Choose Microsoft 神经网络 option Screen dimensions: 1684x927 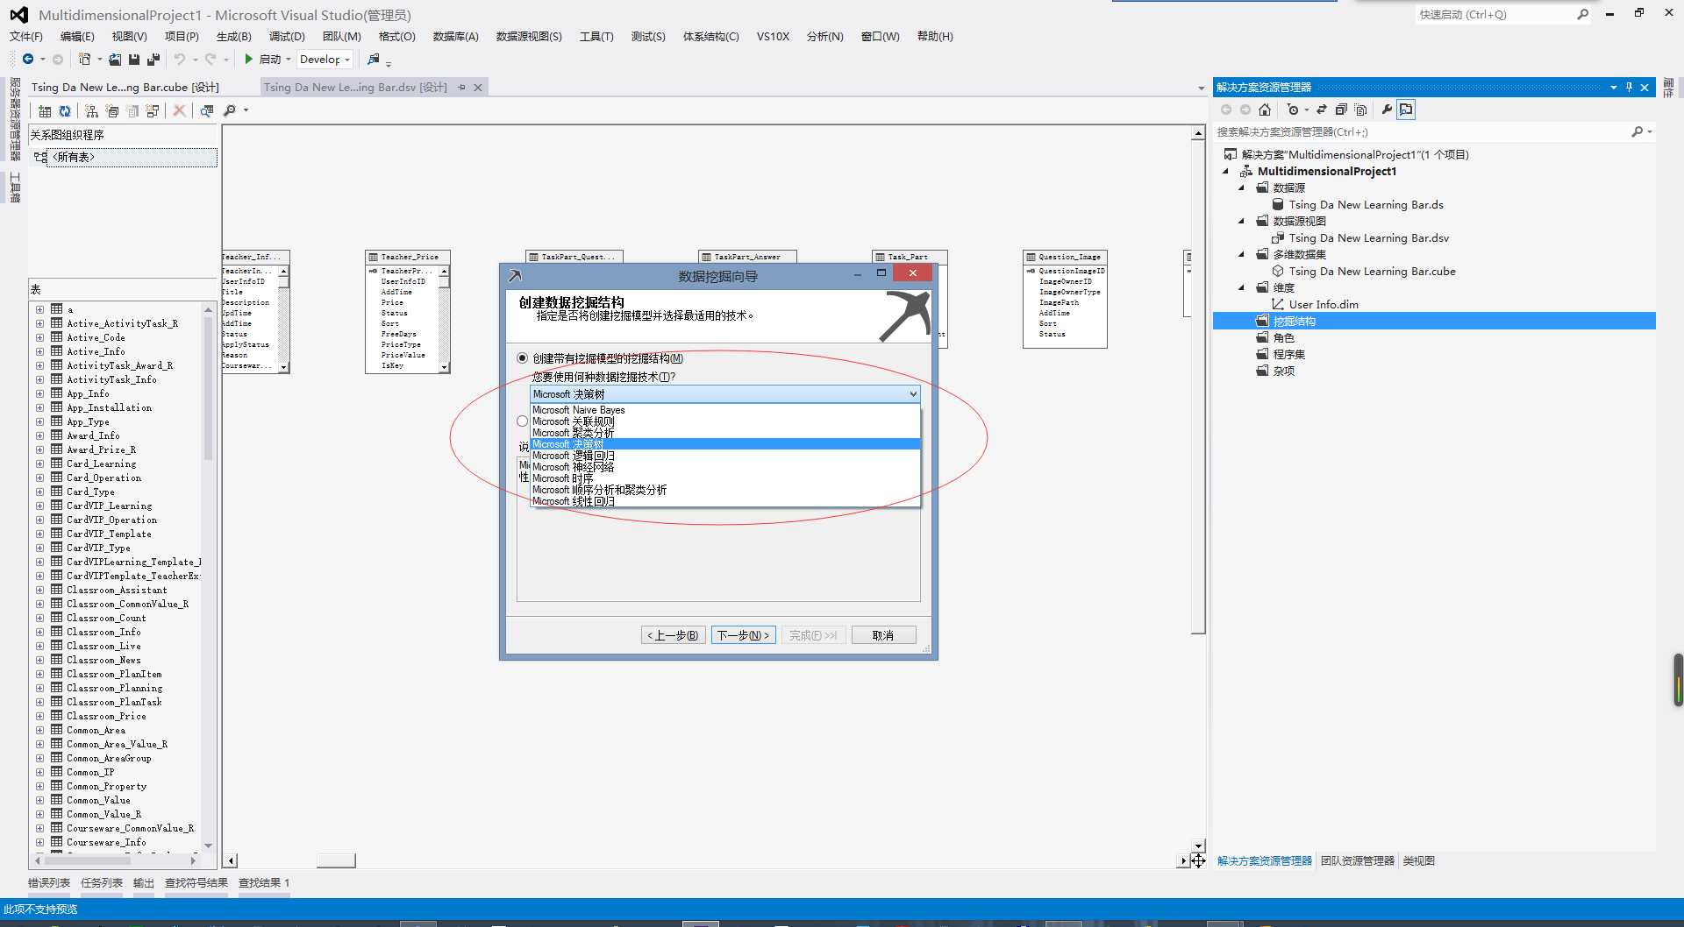click(725, 467)
